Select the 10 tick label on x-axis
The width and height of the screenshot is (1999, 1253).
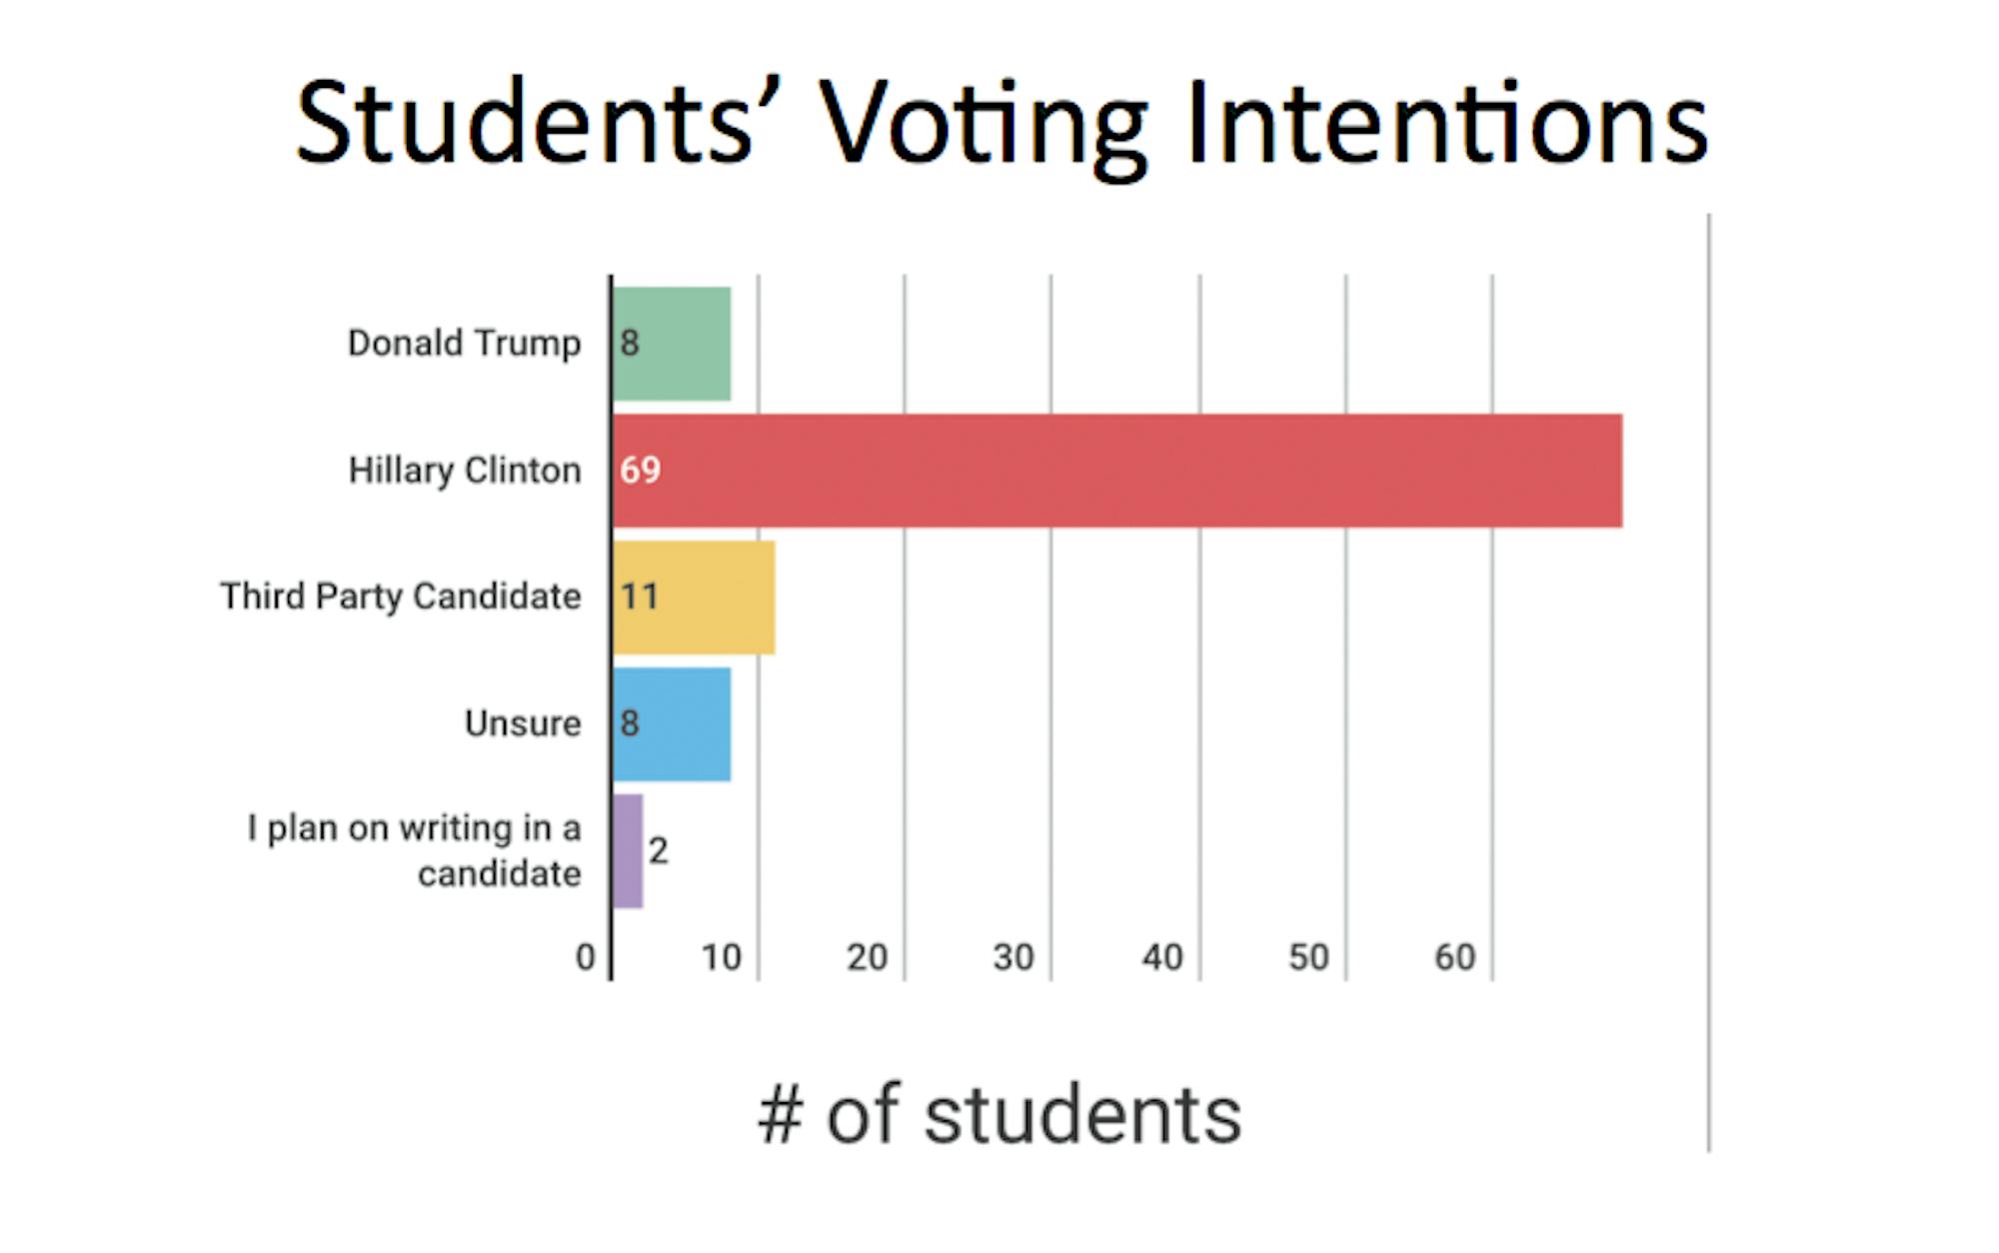[721, 957]
